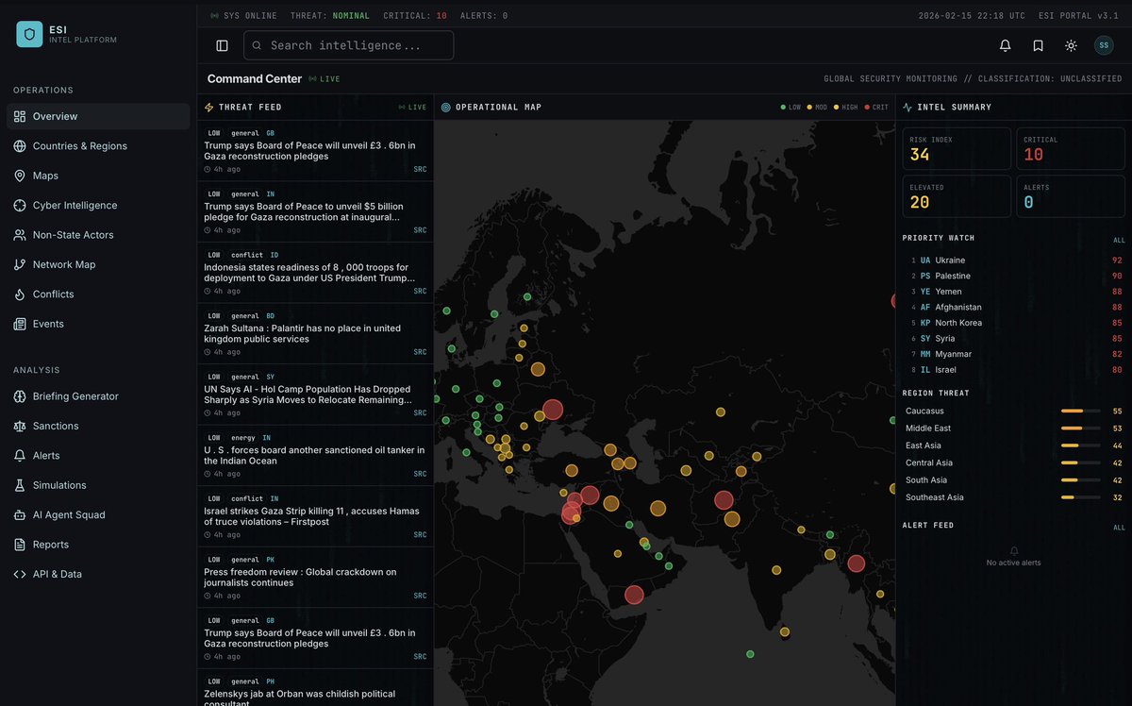1132x706 pixels.
Task: Click MOD legend dot on map header
Action: (809, 108)
